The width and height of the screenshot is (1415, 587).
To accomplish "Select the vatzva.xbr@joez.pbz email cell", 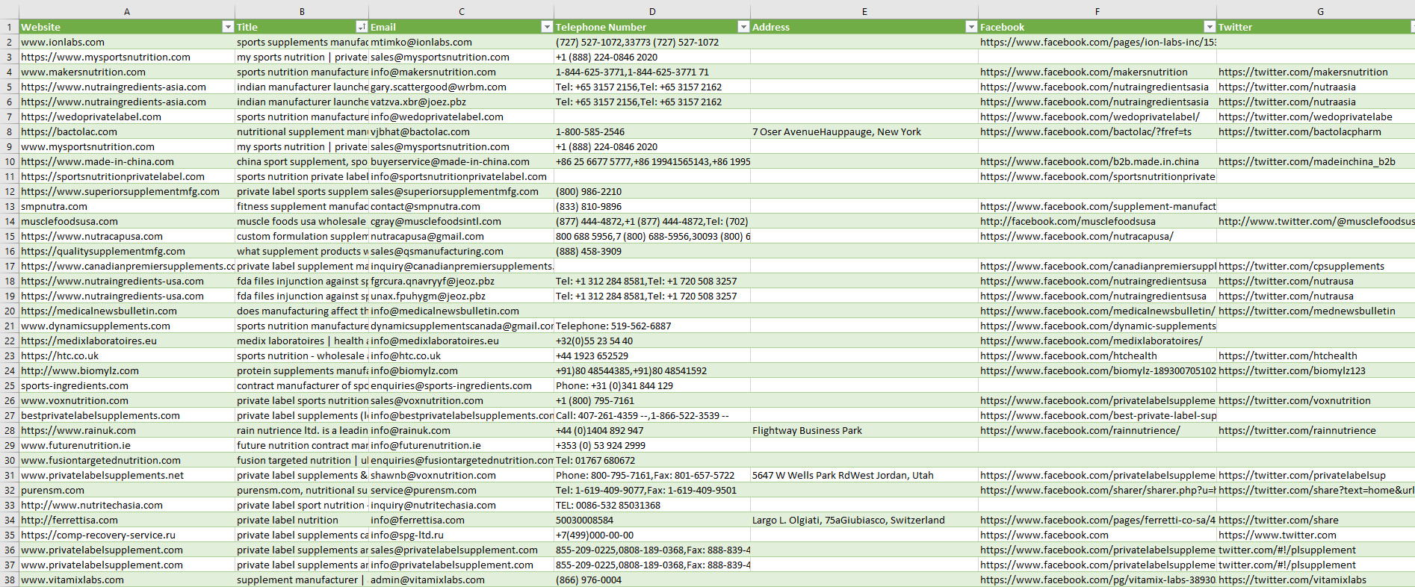I will [x=462, y=102].
